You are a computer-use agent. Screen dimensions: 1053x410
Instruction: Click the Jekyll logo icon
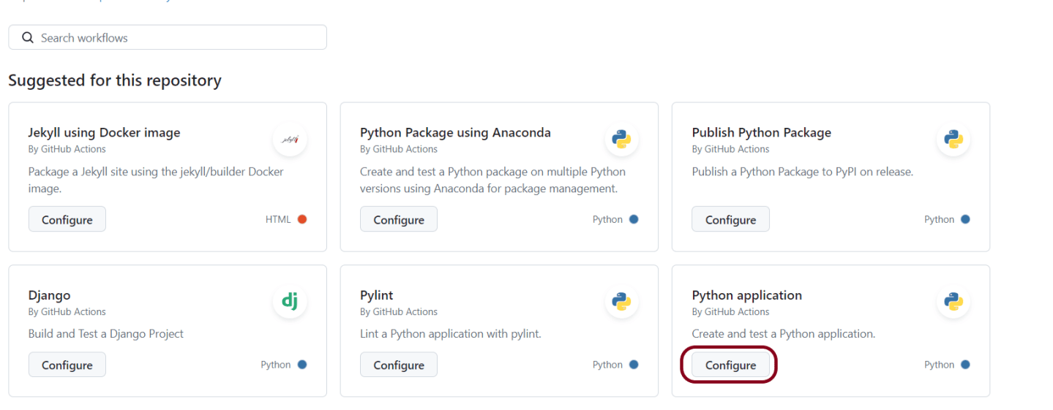[x=290, y=139]
